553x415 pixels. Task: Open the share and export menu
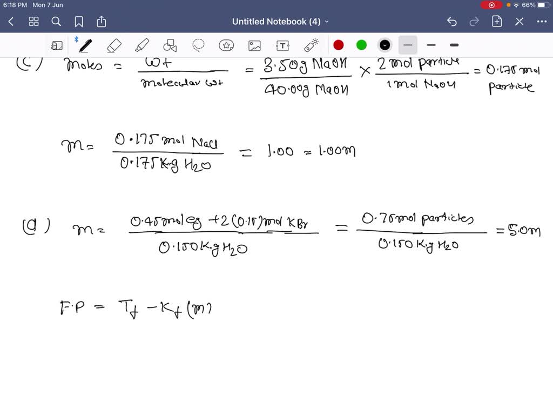101,21
